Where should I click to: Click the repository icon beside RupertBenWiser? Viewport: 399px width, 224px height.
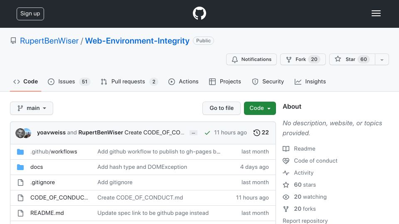click(x=13, y=41)
